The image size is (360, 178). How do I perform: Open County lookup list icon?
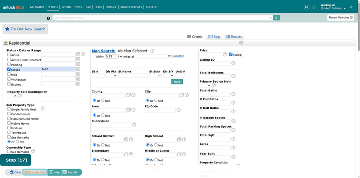point(128,95)
